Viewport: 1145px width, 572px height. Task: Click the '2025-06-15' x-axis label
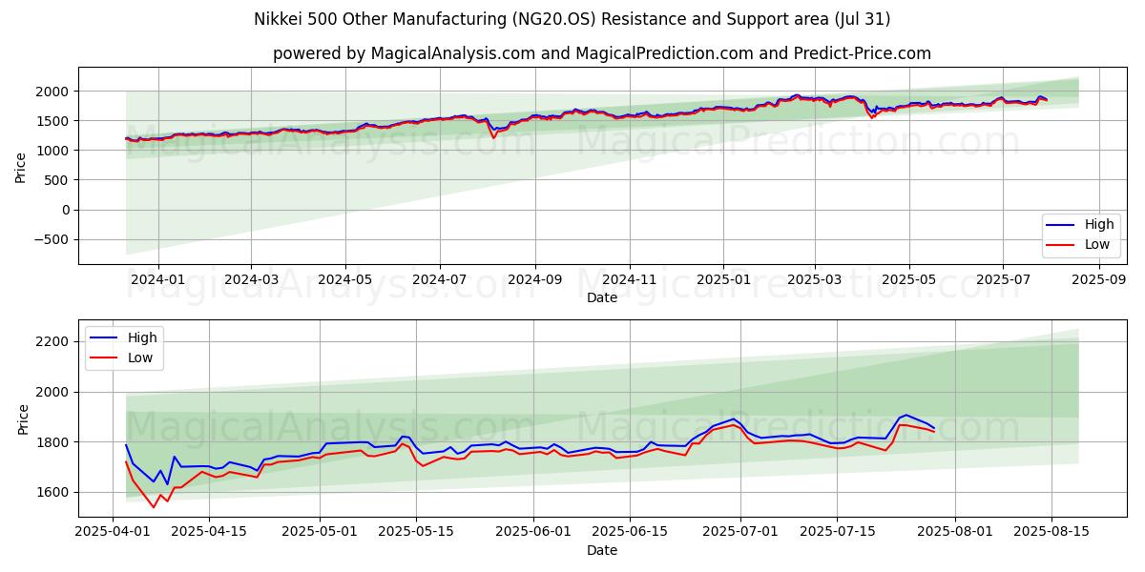point(629,532)
